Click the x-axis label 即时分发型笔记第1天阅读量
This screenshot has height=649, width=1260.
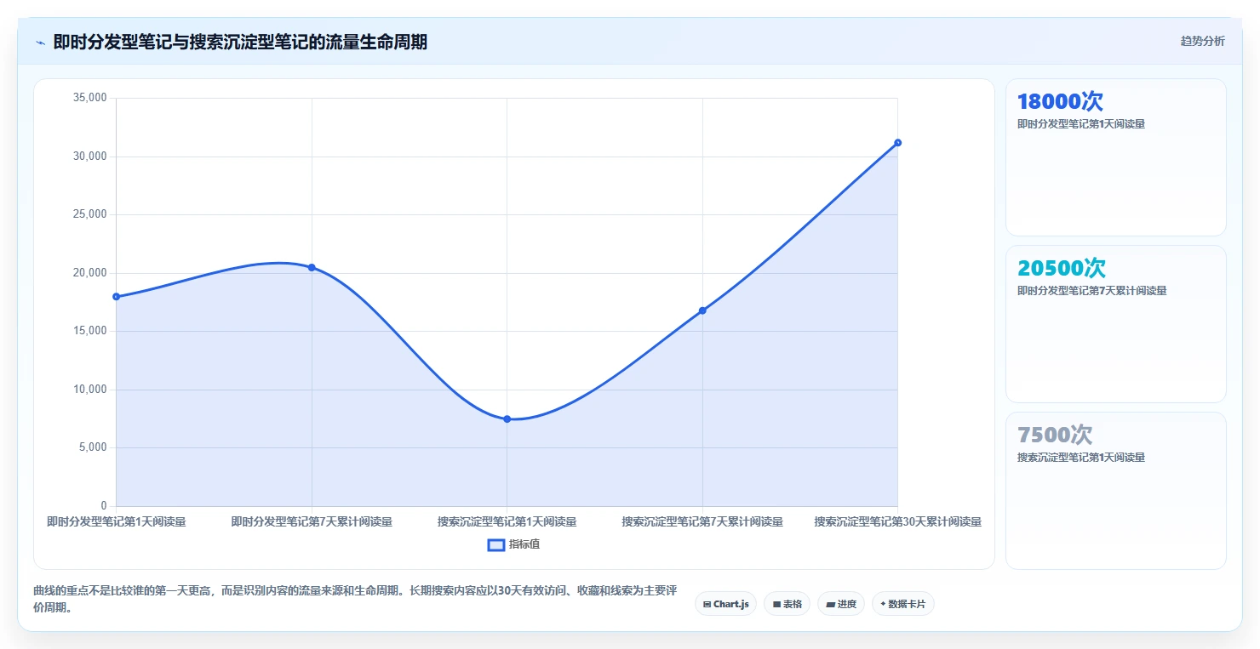117,521
